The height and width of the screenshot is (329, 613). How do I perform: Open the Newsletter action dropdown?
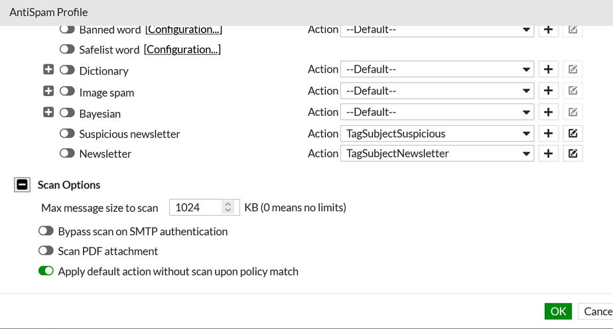point(437,154)
